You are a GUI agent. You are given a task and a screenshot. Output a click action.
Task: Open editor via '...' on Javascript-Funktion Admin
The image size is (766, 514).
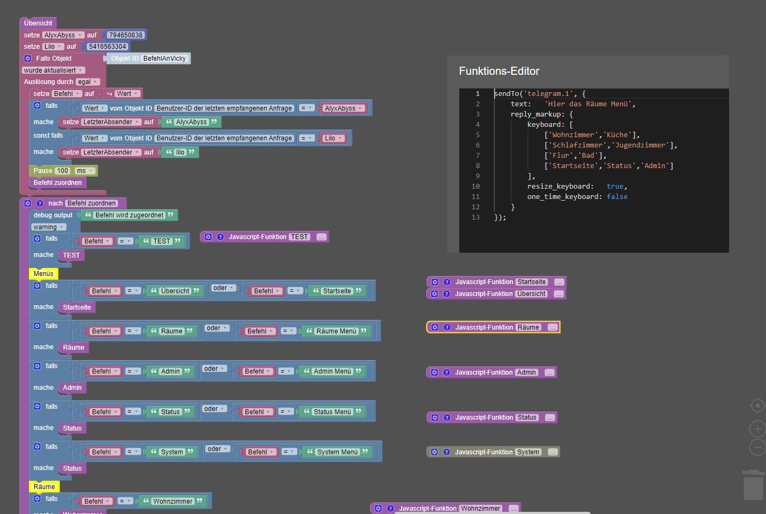click(x=549, y=372)
